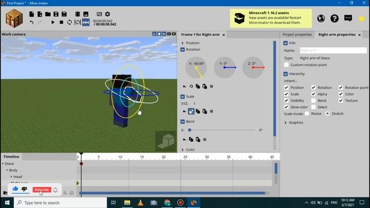Viewport: 370px width, 208px height.
Task: Click the Save As disk icon
Action: click(x=64, y=14)
